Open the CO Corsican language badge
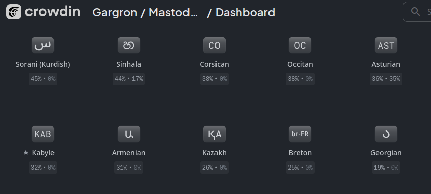The image size is (431, 194). coord(214,45)
